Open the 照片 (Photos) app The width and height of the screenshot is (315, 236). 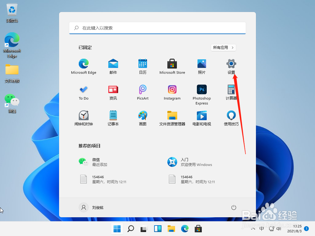tap(201, 66)
